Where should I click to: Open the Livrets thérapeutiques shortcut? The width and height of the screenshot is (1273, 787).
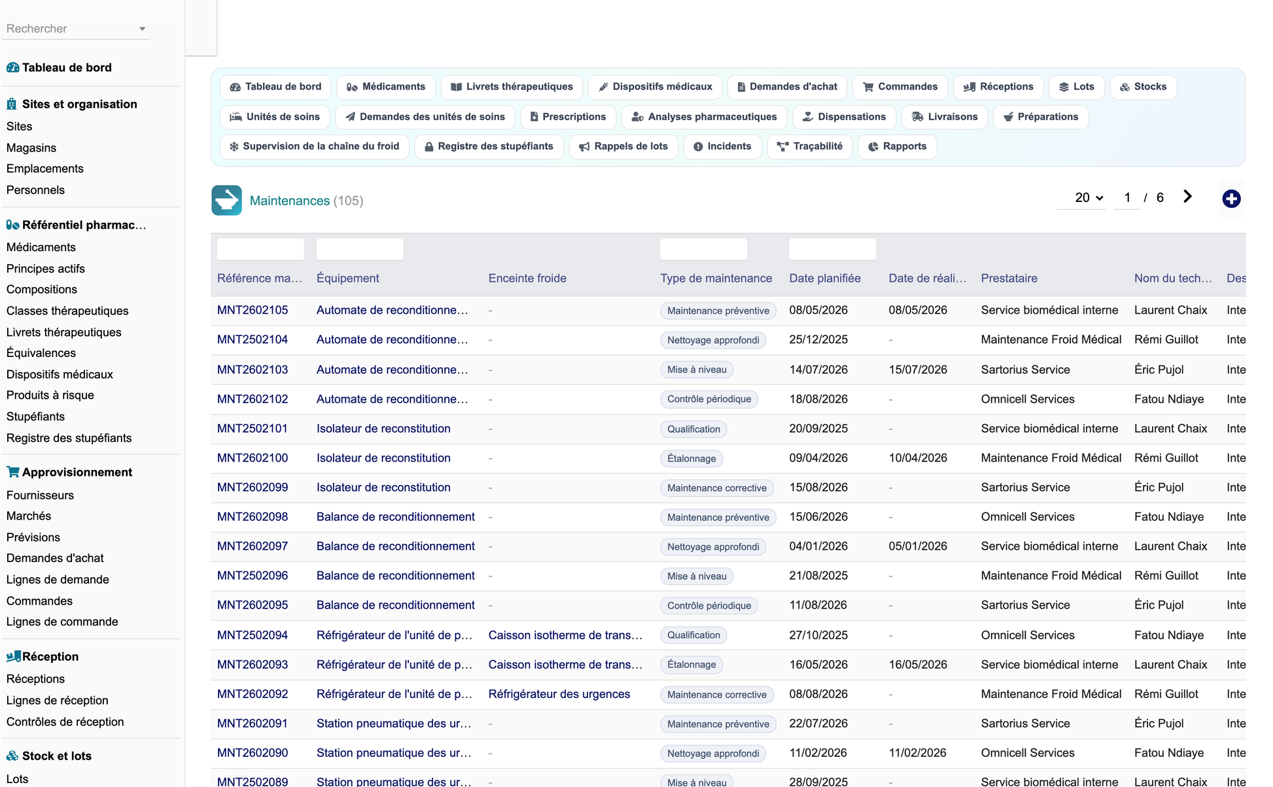click(512, 87)
